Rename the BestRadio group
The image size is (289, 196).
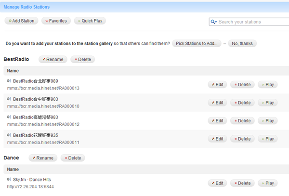[x=53, y=59]
